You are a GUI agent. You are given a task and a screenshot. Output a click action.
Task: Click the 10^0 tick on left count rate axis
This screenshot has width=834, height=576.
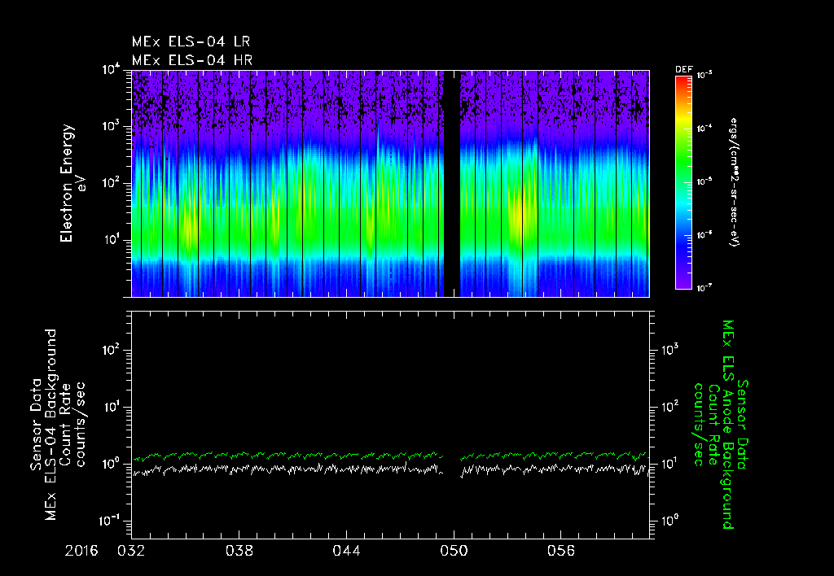111,465
